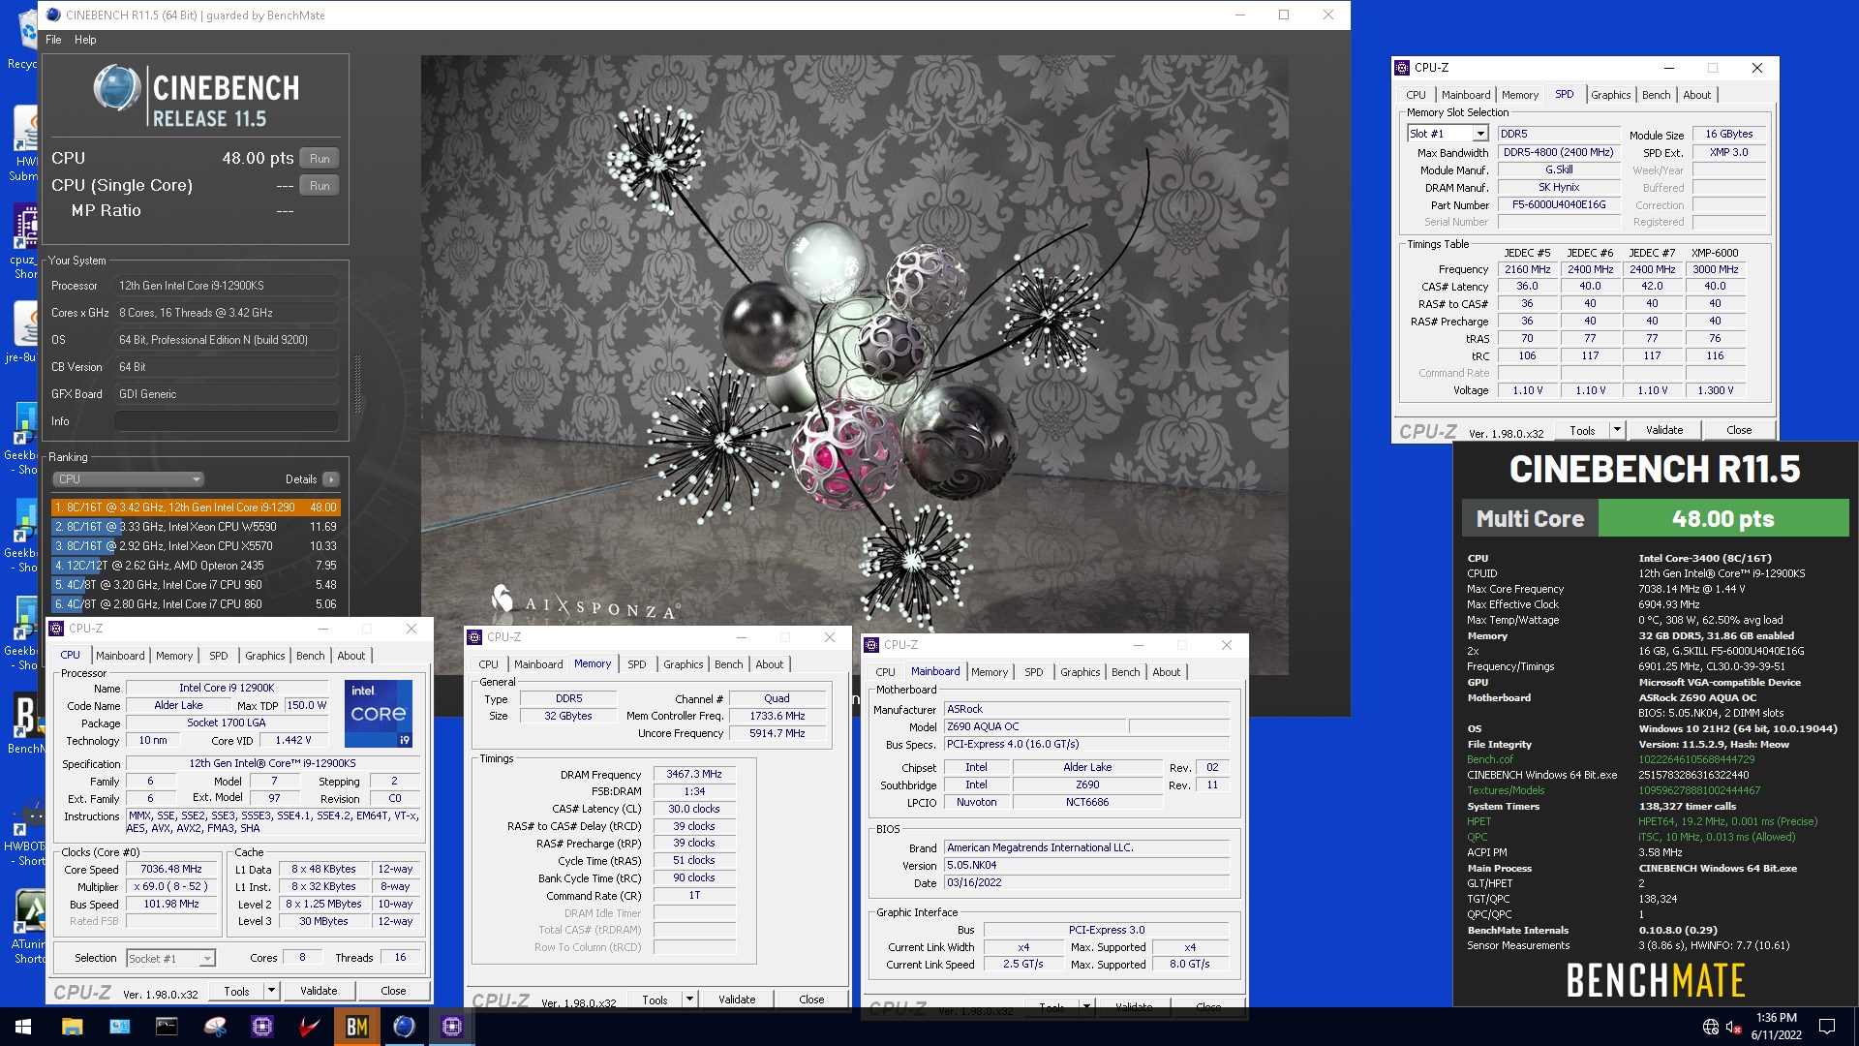1859x1046 pixels.
Task: Select ranking row Intel Core i7 CPU 860
Action: point(196,604)
